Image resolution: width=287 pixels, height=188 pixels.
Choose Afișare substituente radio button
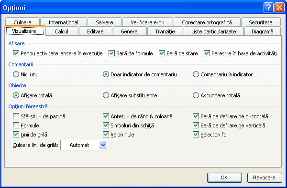106,95
